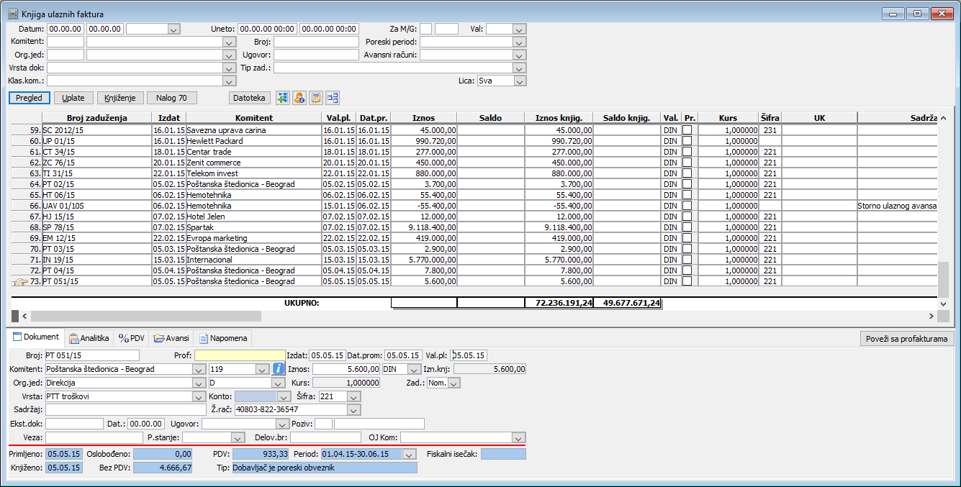Click blue info icon beside Komitent code
The height and width of the screenshot is (487, 961).
[x=279, y=369]
